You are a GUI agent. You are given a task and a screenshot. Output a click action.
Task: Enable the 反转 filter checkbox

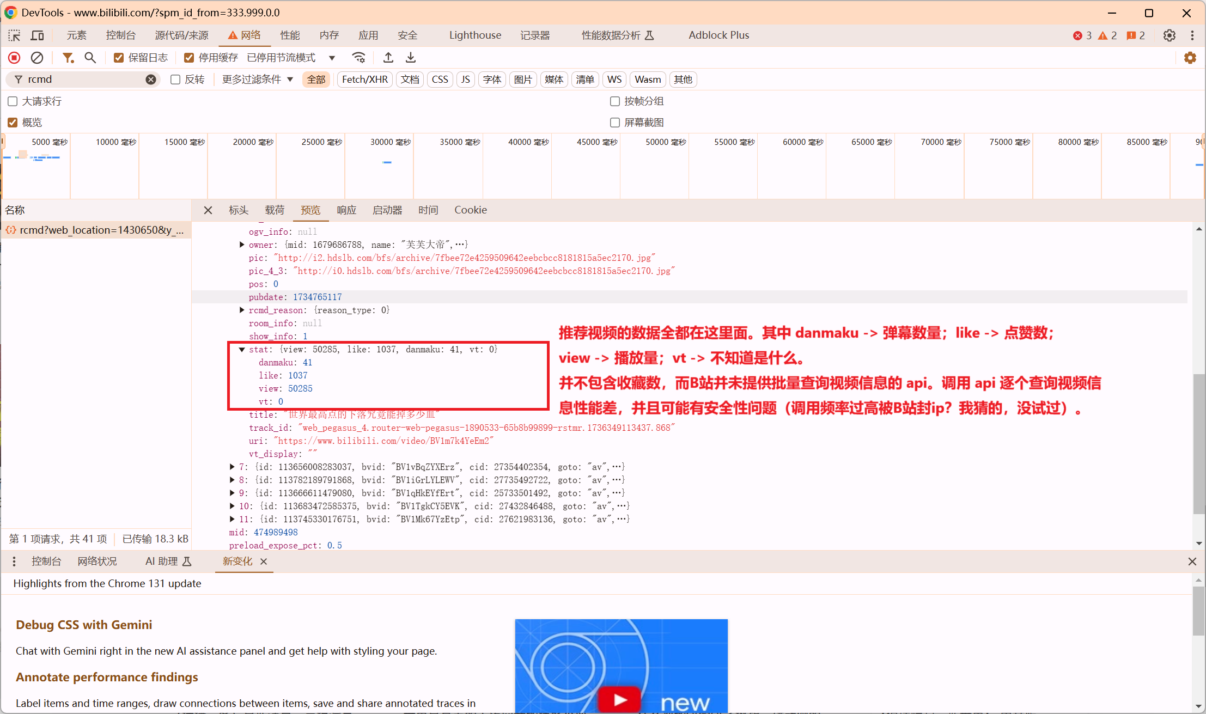(175, 80)
